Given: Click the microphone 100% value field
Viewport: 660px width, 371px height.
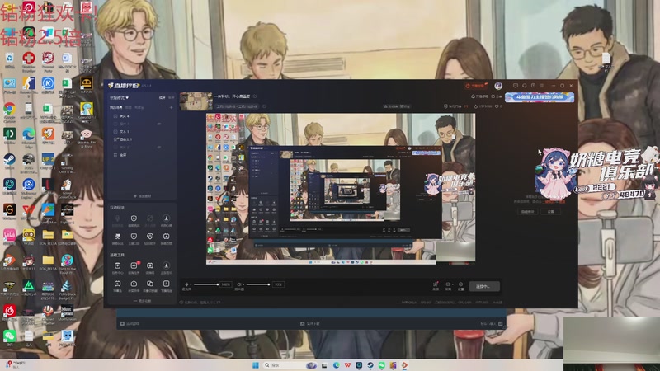Looking at the screenshot, I should [x=226, y=284].
